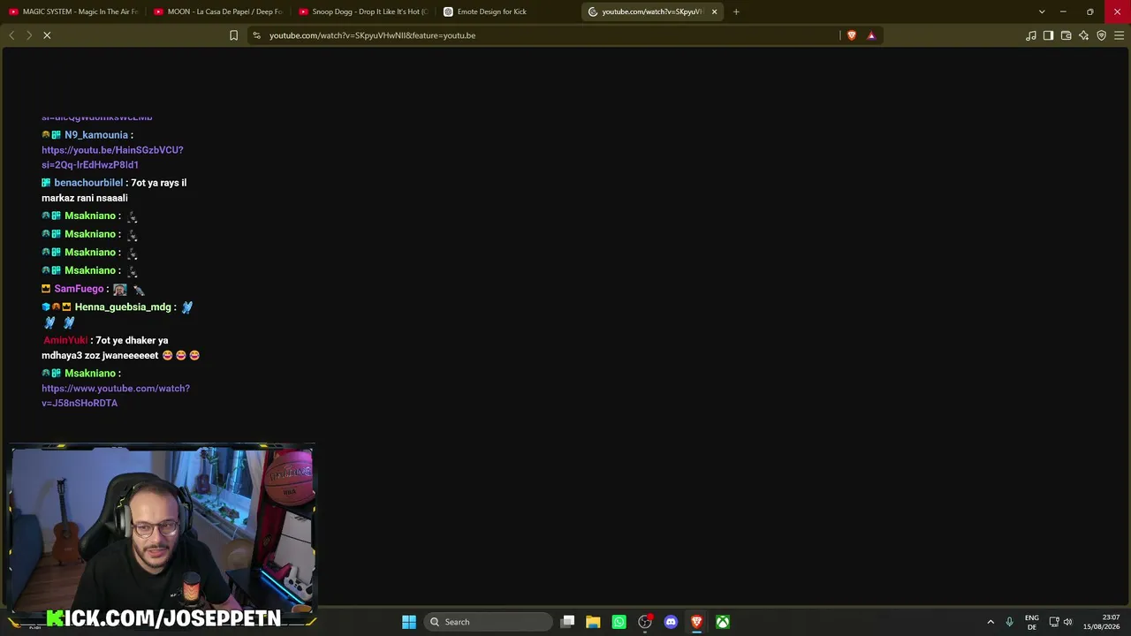The image size is (1131, 636).
Task: Open WhatsApp from taskbar
Action: coord(619,622)
